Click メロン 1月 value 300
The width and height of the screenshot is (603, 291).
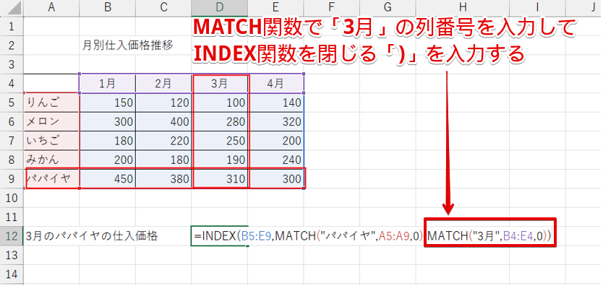click(x=107, y=122)
